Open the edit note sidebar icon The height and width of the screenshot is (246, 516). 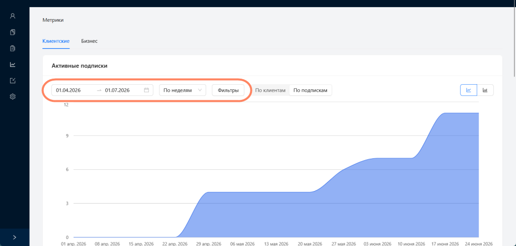(x=13, y=81)
